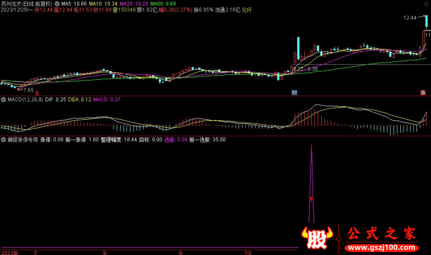Click the low price 低11.53
This screenshot has width=431, height=255.
(83, 10)
